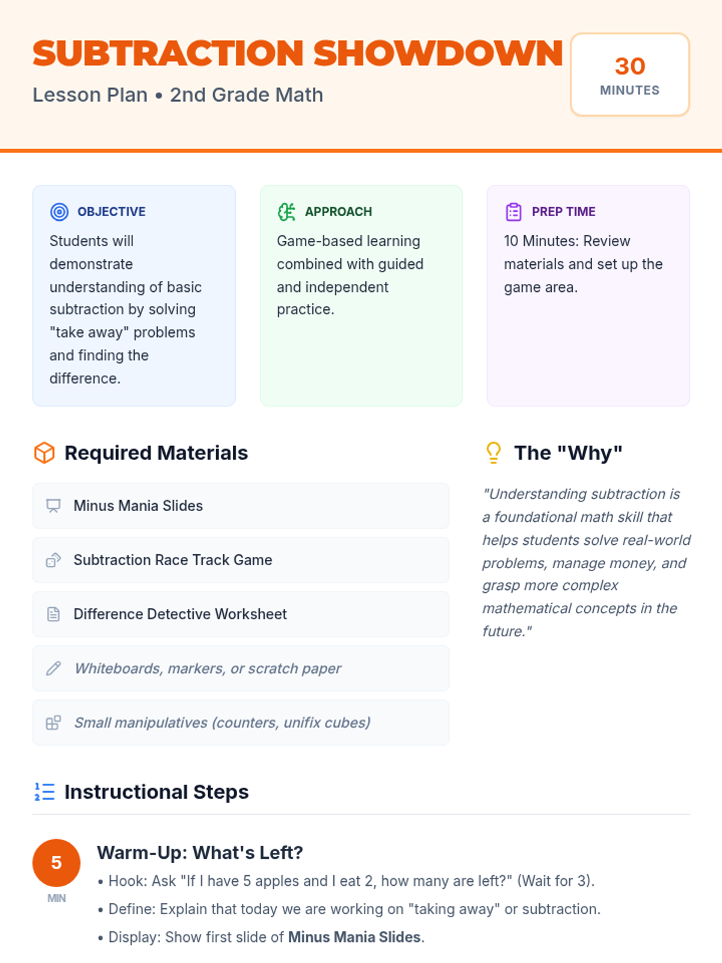Click the blocks icon next to Small manipulatives
Viewport: 722px width, 963px height.
tap(54, 722)
